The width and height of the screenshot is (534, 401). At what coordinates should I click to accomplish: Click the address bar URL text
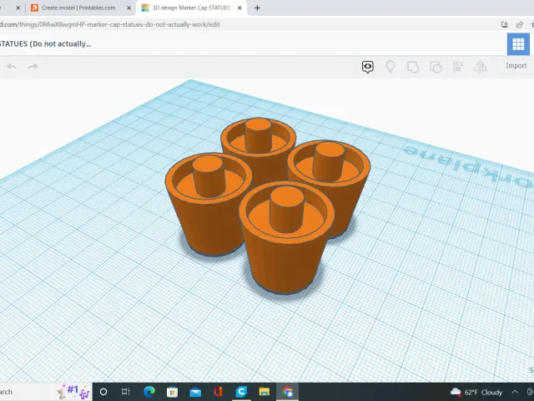110,24
